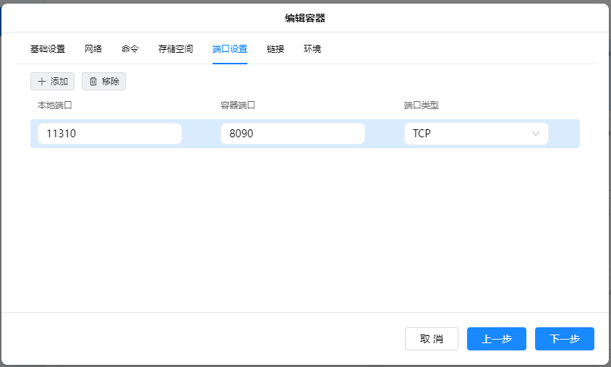Expand the port type chevron arrow
Image resolution: width=611 pixels, height=367 pixels.
[x=536, y=134]
